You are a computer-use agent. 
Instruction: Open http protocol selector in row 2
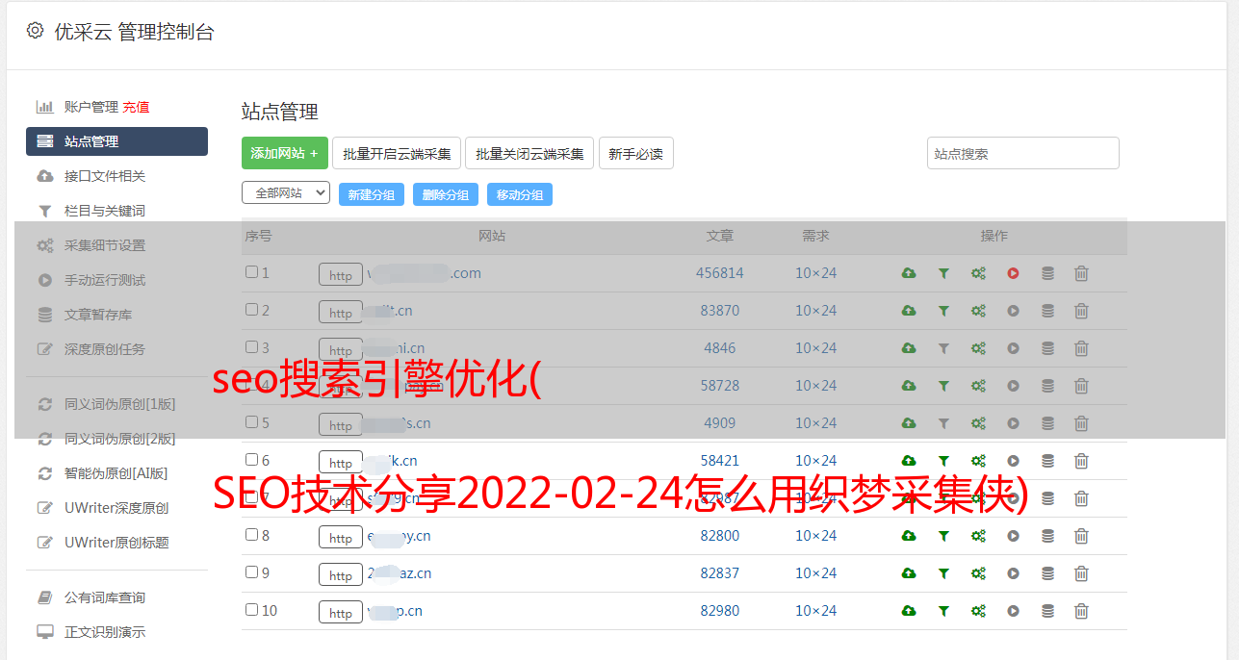341,312
